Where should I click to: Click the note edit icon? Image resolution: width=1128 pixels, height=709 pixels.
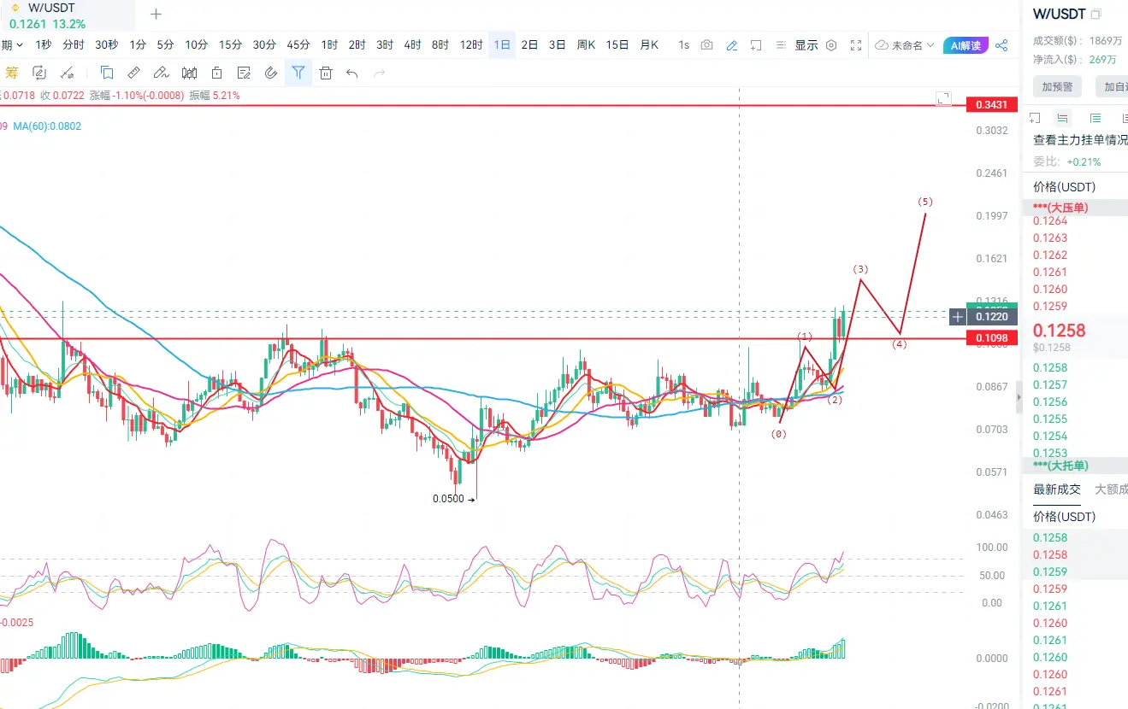click(244, 73)
